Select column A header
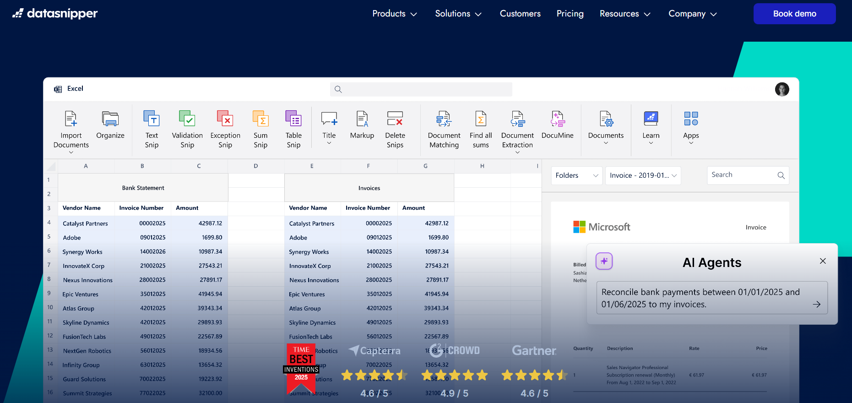Image resolution: width=852 pixels, height=403 pixels. [86, 166]
